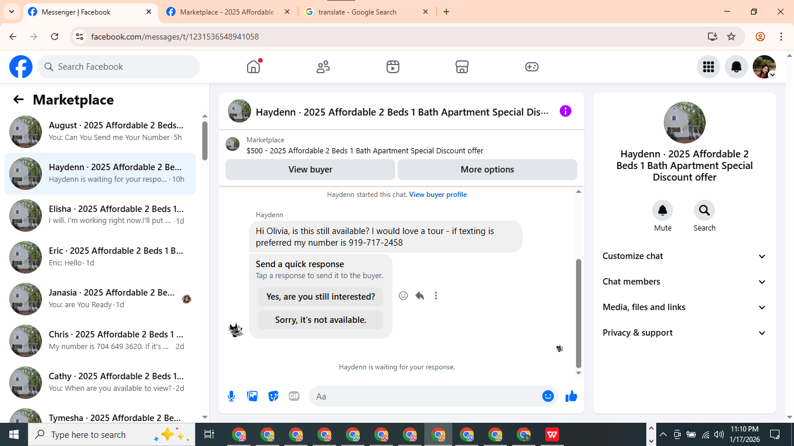
Task: Open account profile picture menu
Action: click(x=764, y=67)
